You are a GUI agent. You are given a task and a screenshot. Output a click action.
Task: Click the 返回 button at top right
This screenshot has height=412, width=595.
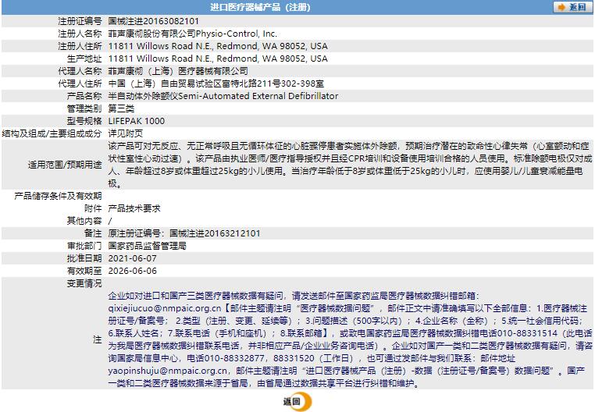click(572, 7)
